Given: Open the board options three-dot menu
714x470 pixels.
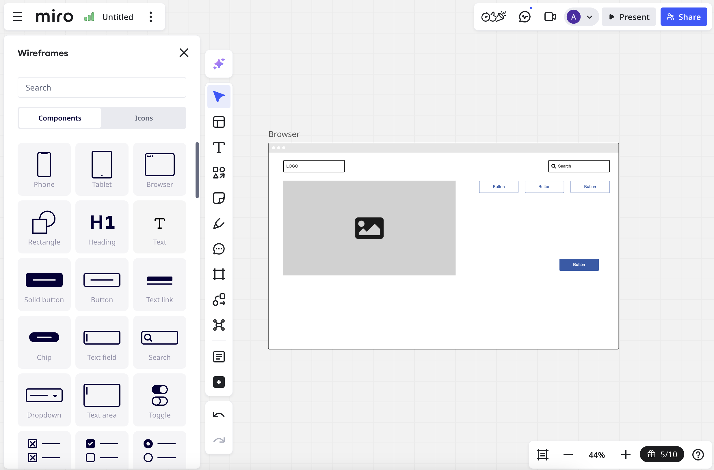Looking at the screenshot, I should [151, 17].
